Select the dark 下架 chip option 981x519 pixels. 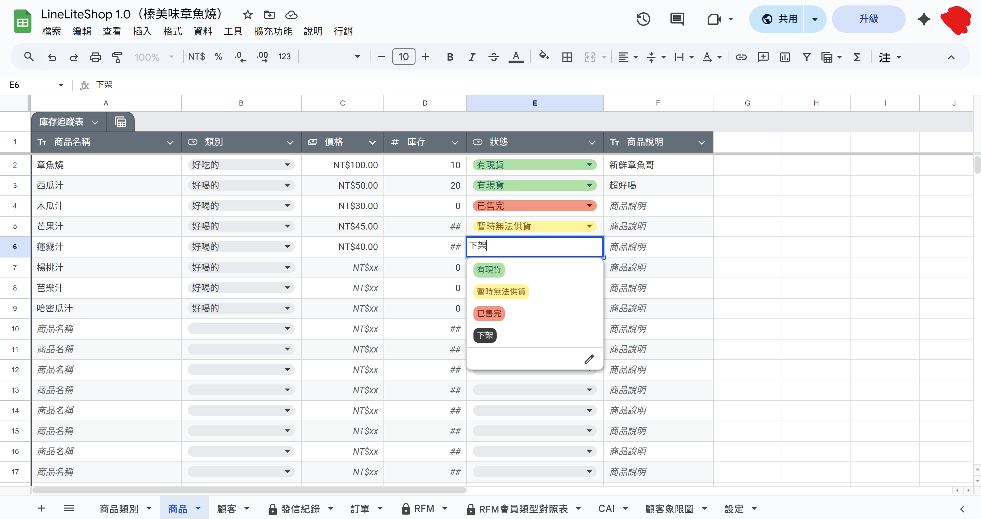pyautogui.click(x=485, y=335)
